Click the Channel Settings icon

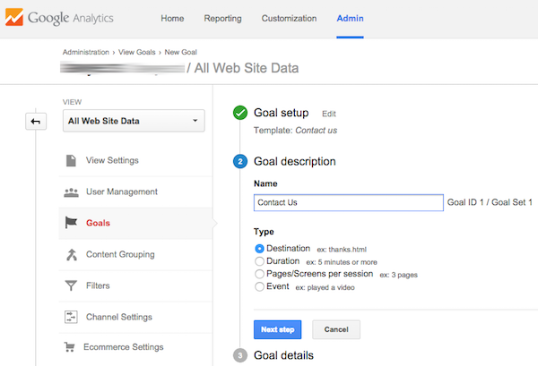(x=71, y=317)
